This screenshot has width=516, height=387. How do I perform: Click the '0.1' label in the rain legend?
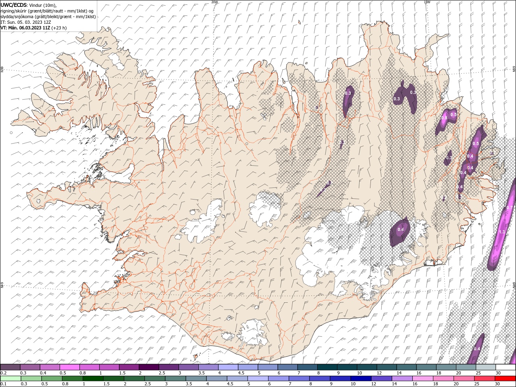point(3,384)
